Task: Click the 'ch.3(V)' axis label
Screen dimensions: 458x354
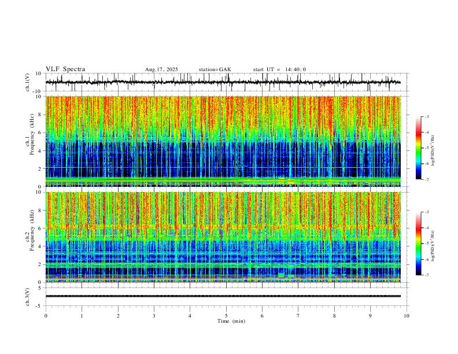Action: [x=28, y=297]
